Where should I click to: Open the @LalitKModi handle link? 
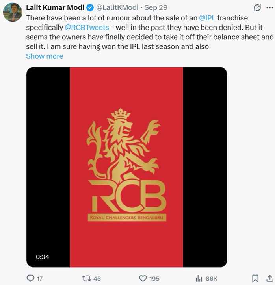(117, 8)
